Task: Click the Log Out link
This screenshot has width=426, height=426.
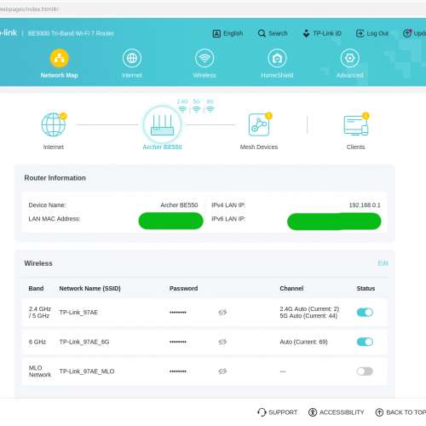Action: coord(377,33)
